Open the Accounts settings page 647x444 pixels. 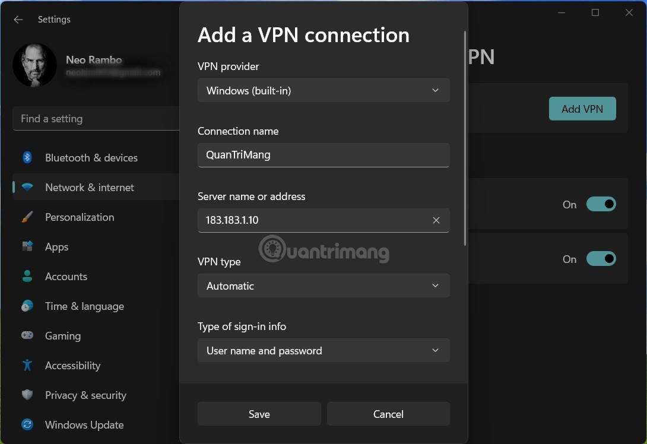(x=96, y=277)
